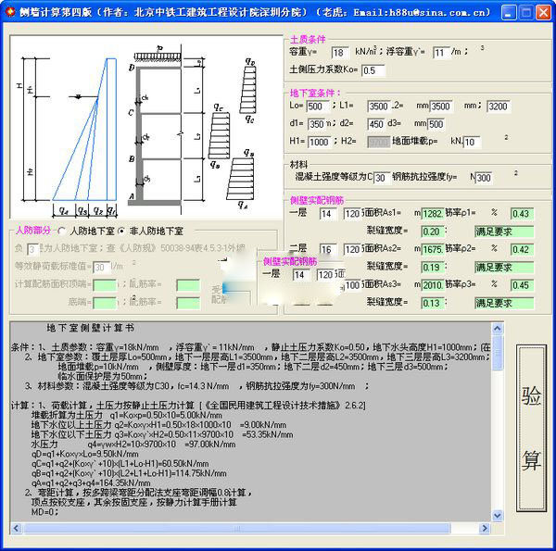Image resolution: width=556 pixels, height=551 pixels.
Task: Click the buoyant unit weight 浮容重 field
Action: tap(440, 53)
